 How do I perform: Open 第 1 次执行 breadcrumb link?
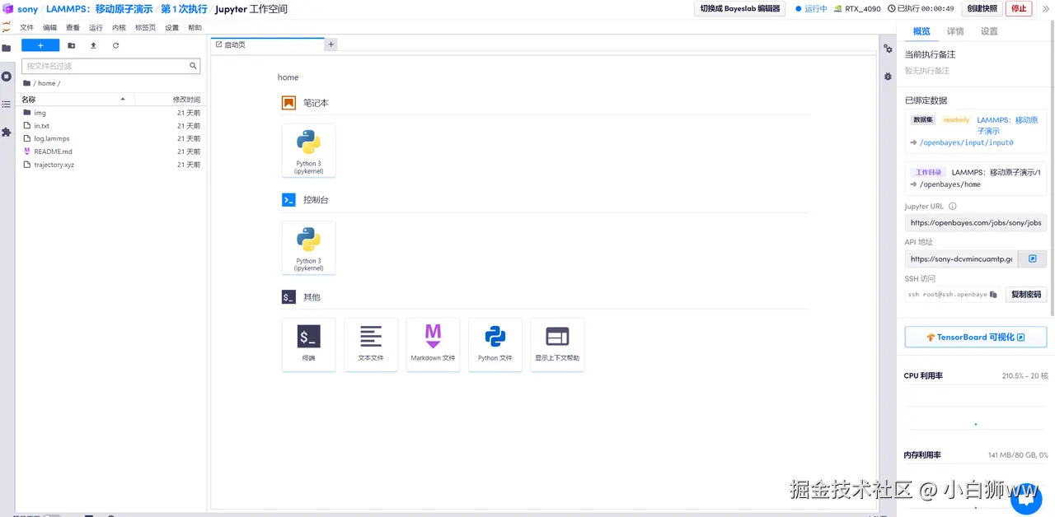click(184, 9)
